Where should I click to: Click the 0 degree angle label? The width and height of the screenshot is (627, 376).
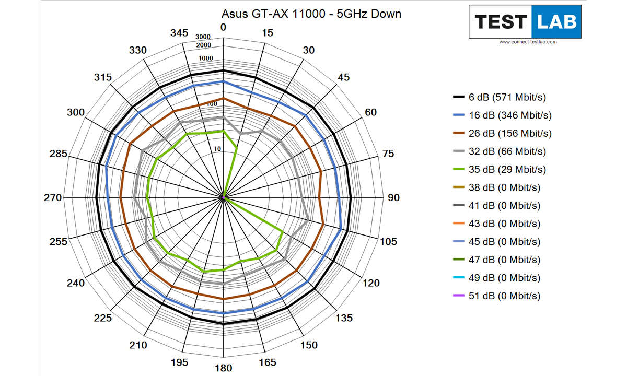pos(224,27)
